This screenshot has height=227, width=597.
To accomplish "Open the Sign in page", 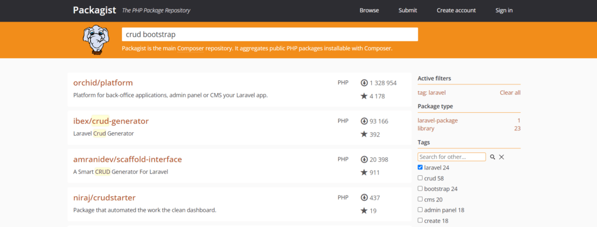I will click(504, 10).
